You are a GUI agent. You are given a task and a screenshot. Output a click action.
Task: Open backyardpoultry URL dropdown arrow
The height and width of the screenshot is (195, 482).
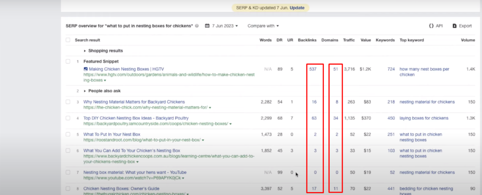(x=231, y=124)
